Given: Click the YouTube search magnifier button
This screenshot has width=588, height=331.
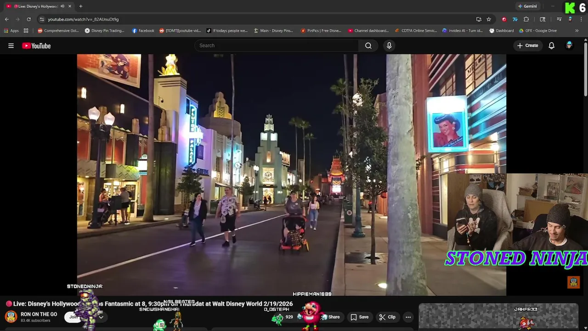Looking at the screenshot, I should tap(368, 46).
